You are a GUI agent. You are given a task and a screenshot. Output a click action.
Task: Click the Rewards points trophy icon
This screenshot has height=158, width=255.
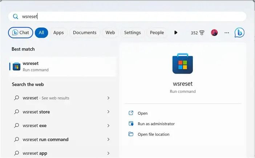coord(202,33)
